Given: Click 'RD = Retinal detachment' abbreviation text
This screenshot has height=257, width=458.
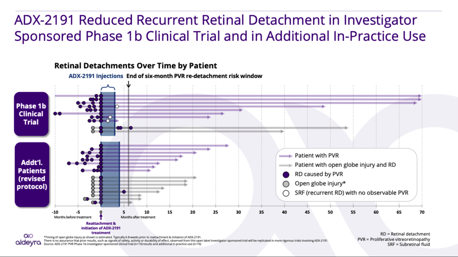Looking at the screenshot, I should (x=405, y=234).
